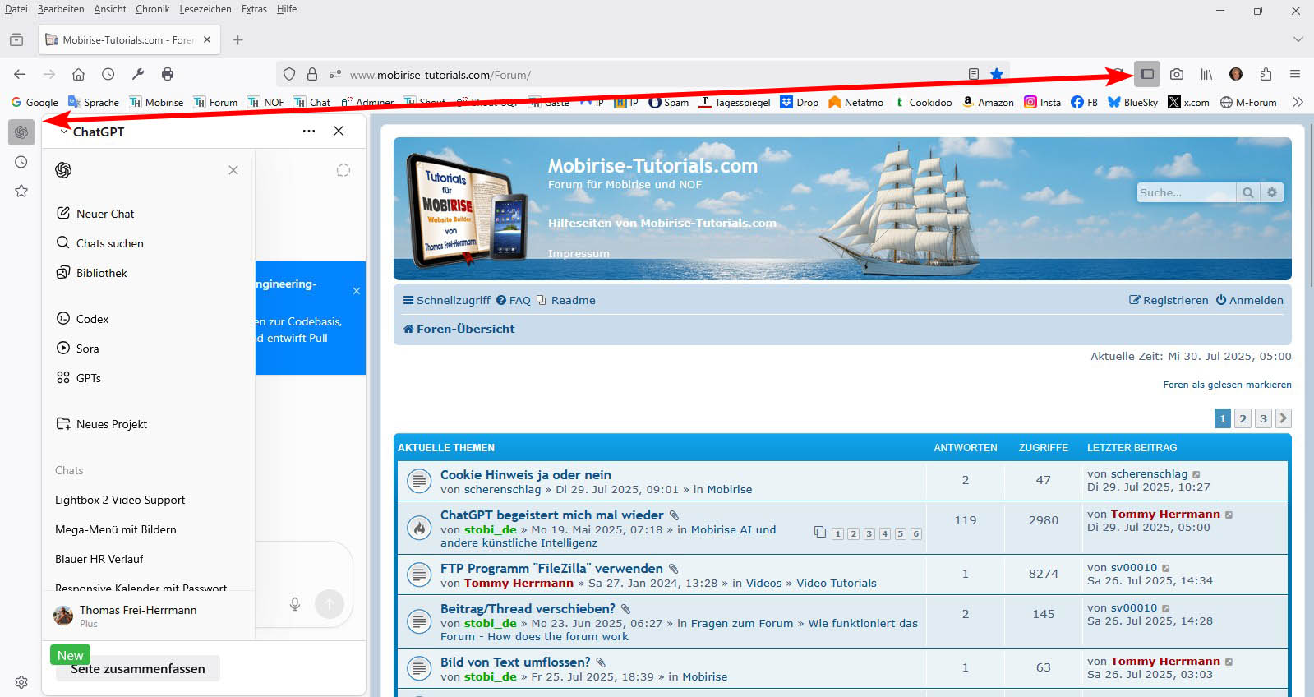
Task: Click the Seite zusammenfassen button
Action: click(x=138, y=669)
